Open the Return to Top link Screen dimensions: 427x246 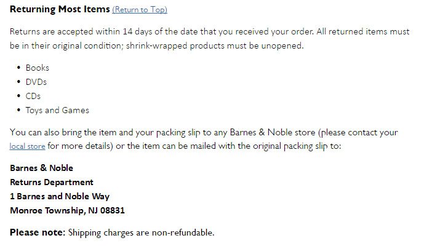140,9
